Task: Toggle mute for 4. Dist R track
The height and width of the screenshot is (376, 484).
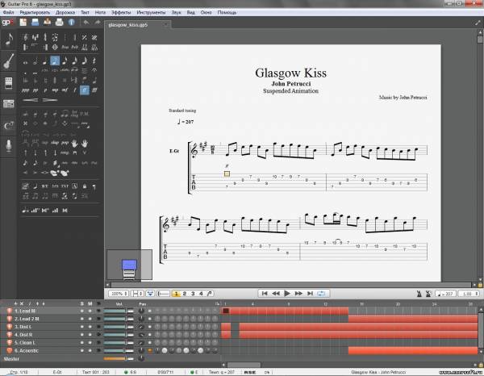Action: point(90,335)
